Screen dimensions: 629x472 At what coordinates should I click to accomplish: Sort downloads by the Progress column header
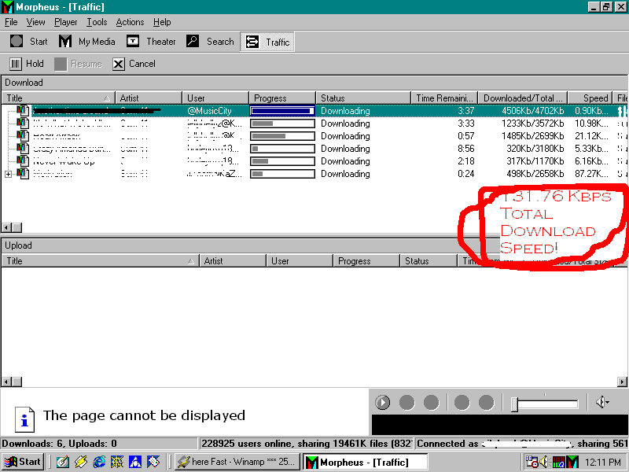click(x=282, y=98)
